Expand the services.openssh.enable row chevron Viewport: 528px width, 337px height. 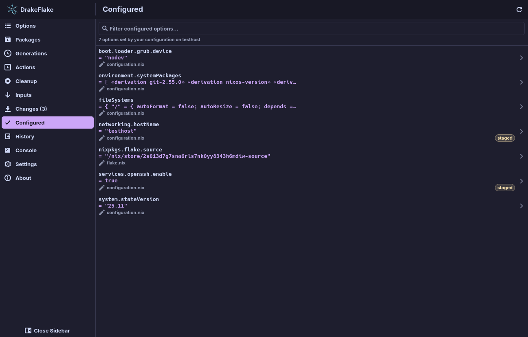(521, 181)
